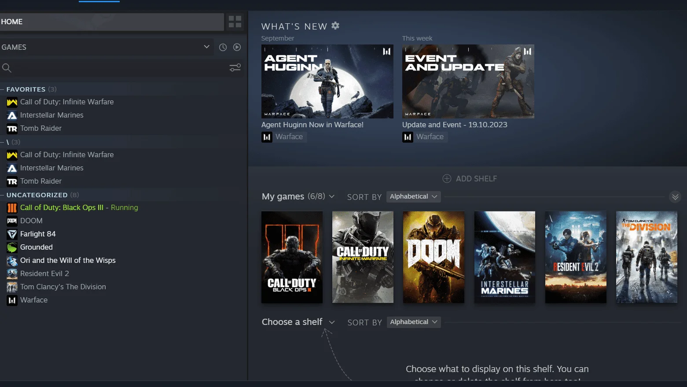Open Alphabetical sort dropdown for My games
This screenshot has height=387, width=687.
click(413, 196)
